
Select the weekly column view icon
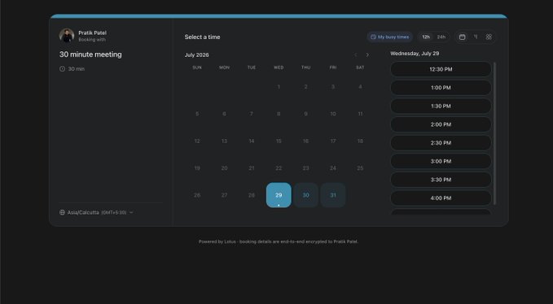[476, 37]
